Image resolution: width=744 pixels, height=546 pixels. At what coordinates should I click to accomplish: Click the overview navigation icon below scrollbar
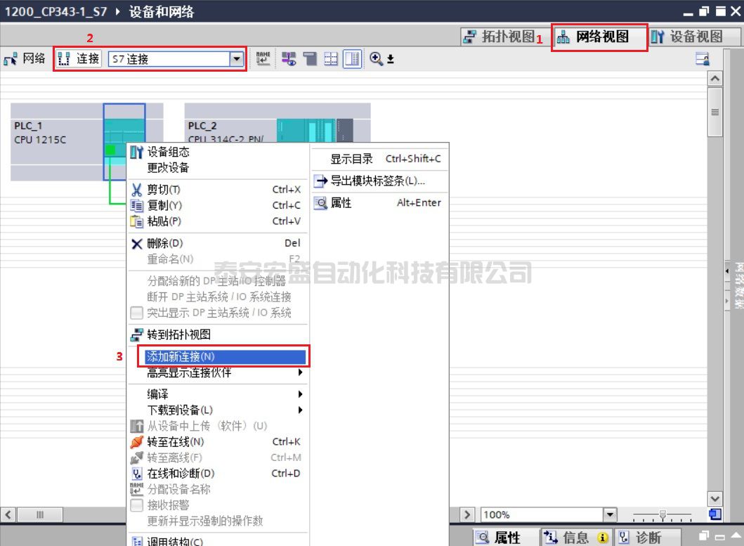(714, 514)
